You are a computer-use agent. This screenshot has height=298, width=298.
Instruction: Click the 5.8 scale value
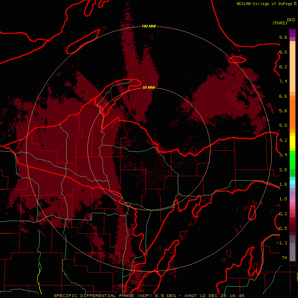283,111
